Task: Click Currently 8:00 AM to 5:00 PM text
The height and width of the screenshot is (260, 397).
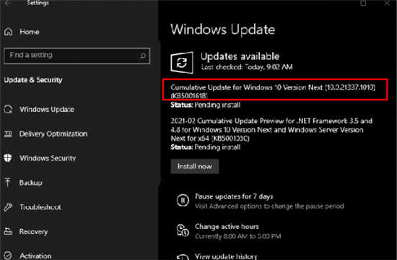Action: click(238, 236)
